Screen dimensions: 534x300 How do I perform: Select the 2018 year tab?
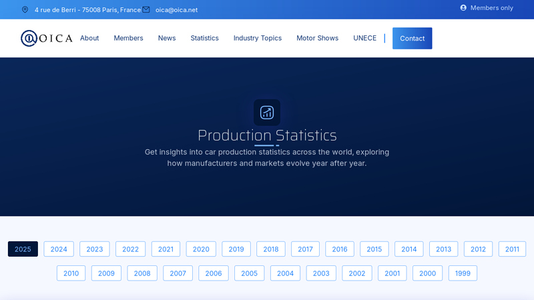pyautogui.click(x=271, y=249)
